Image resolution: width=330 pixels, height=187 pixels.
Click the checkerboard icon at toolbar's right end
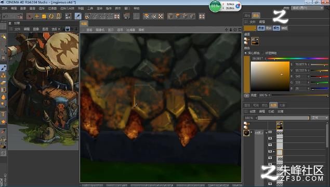202,16
